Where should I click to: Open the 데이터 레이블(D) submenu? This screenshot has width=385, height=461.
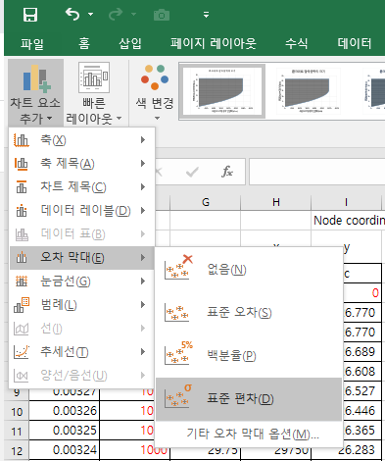click(x=81, y=211)
